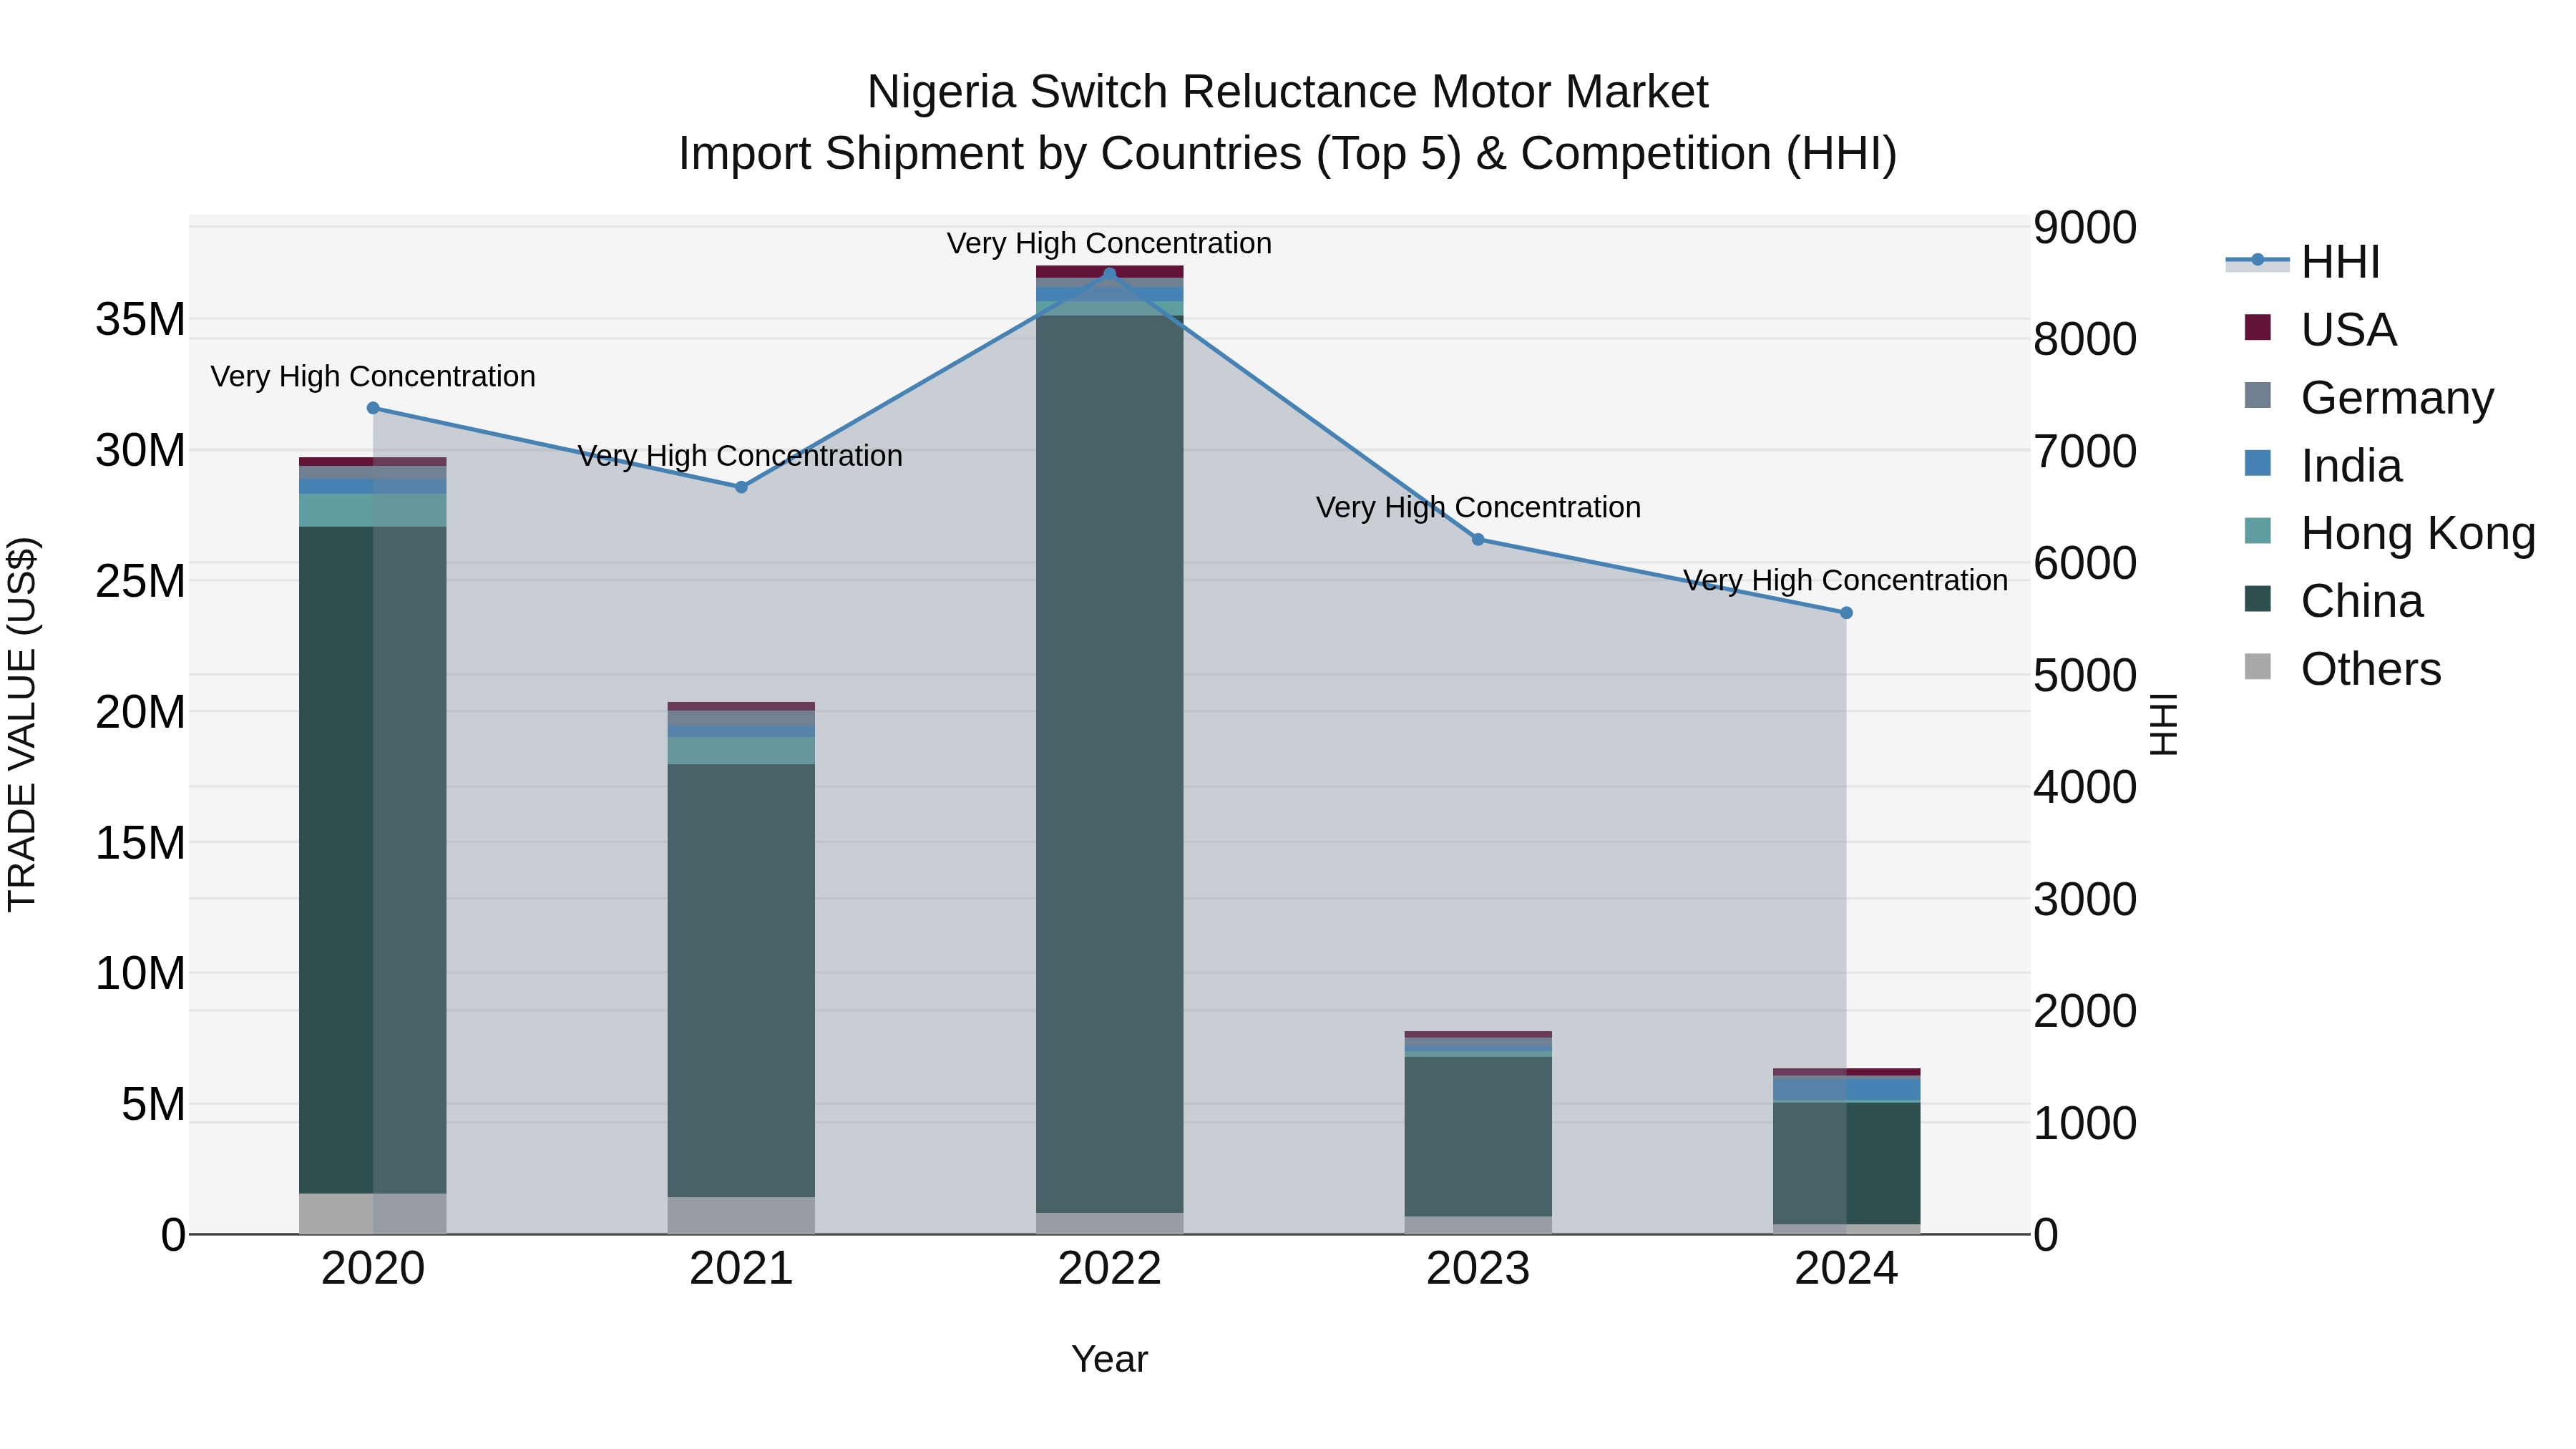Click the 2020 x-axis label
This screenshot has width=2576, height=1449.
point(373,1269)
